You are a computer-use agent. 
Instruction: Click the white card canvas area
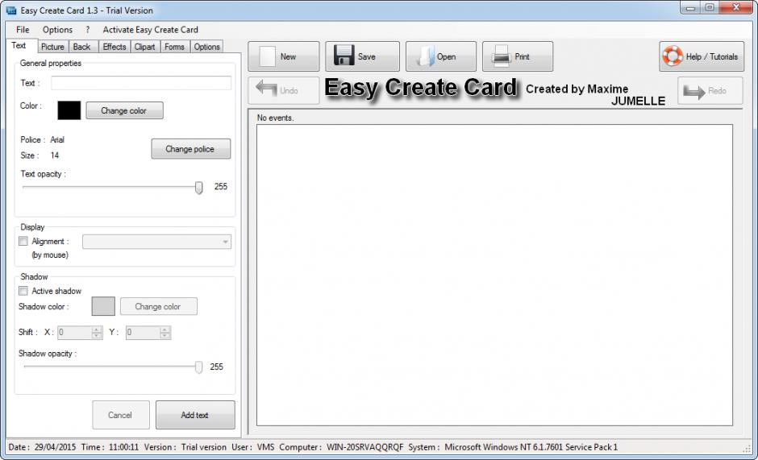click(x=494, y=275)
